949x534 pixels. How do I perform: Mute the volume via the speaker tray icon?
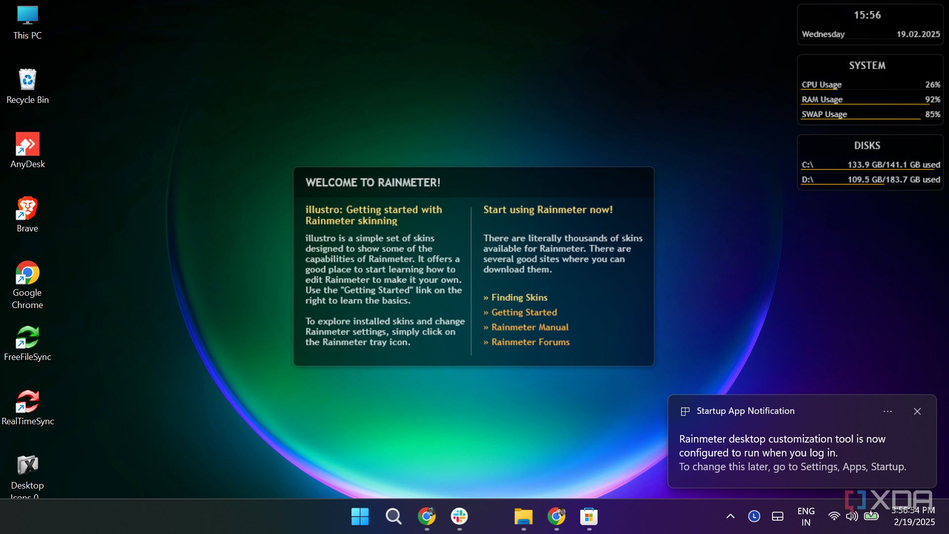click(851, 517)
